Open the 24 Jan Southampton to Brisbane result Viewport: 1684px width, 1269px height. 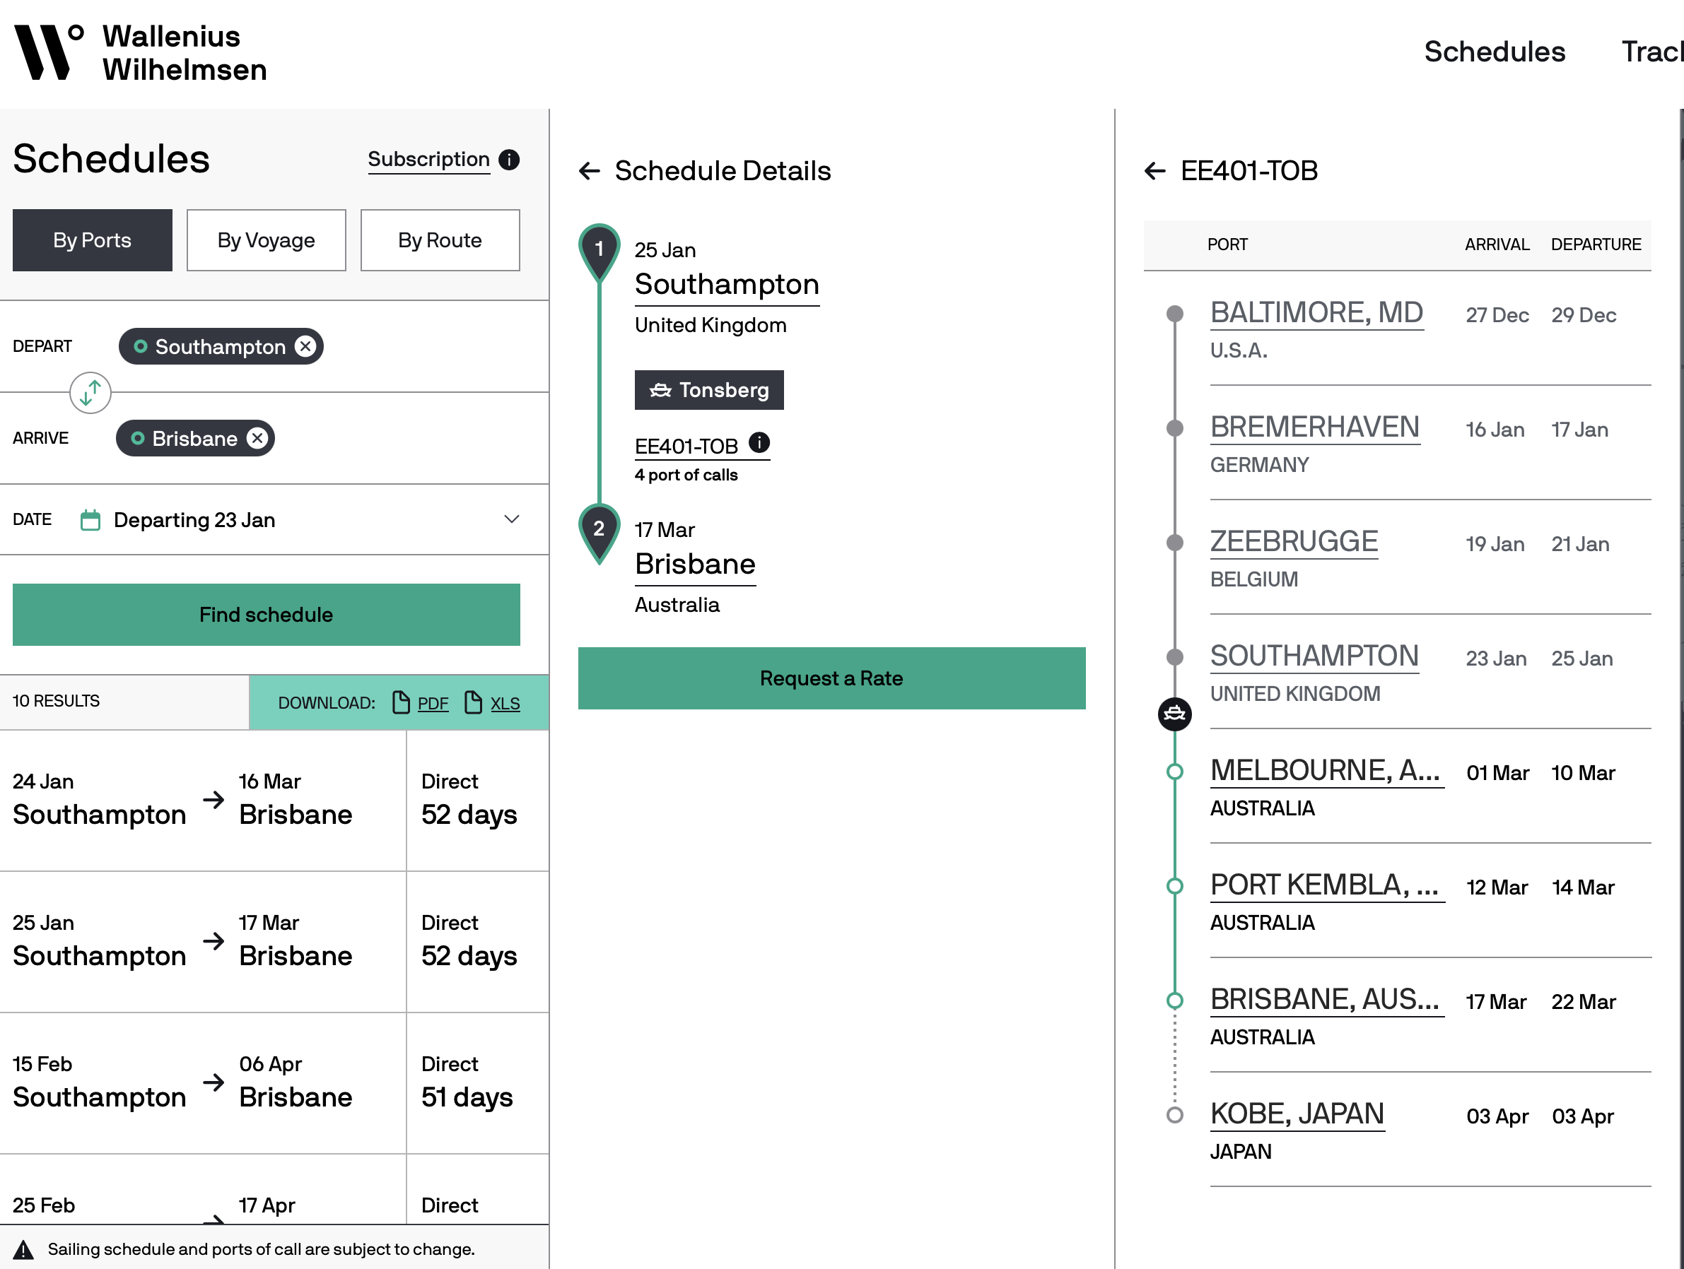201,800
